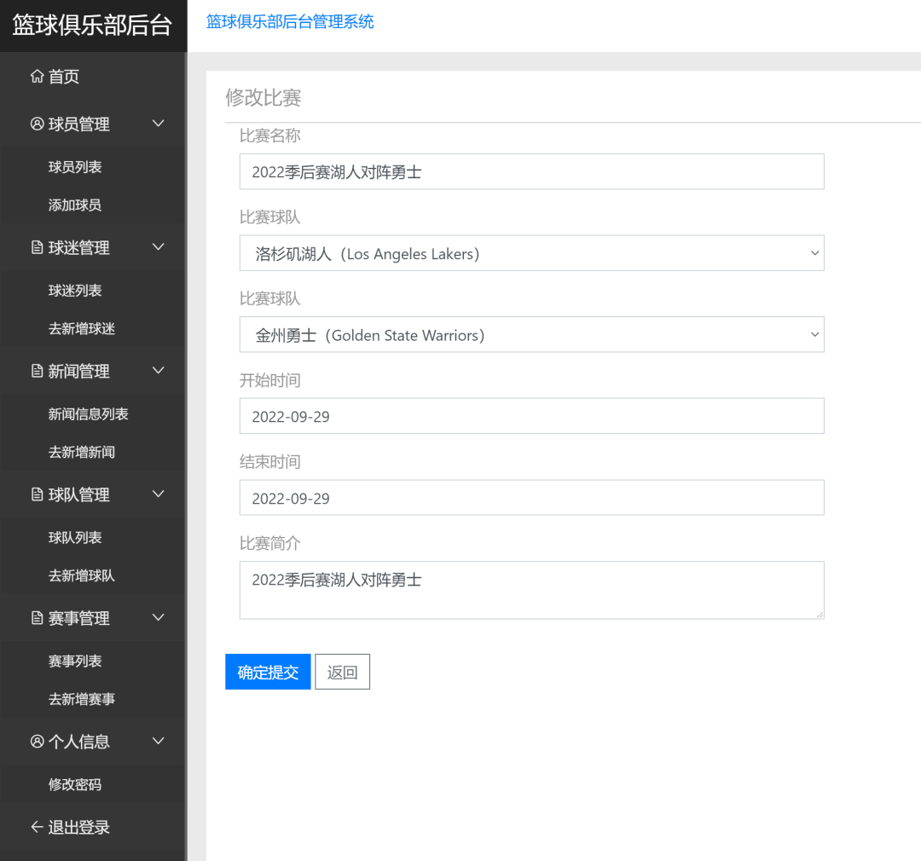Click the 确定提交 submit button

click(x=268, y=672)
